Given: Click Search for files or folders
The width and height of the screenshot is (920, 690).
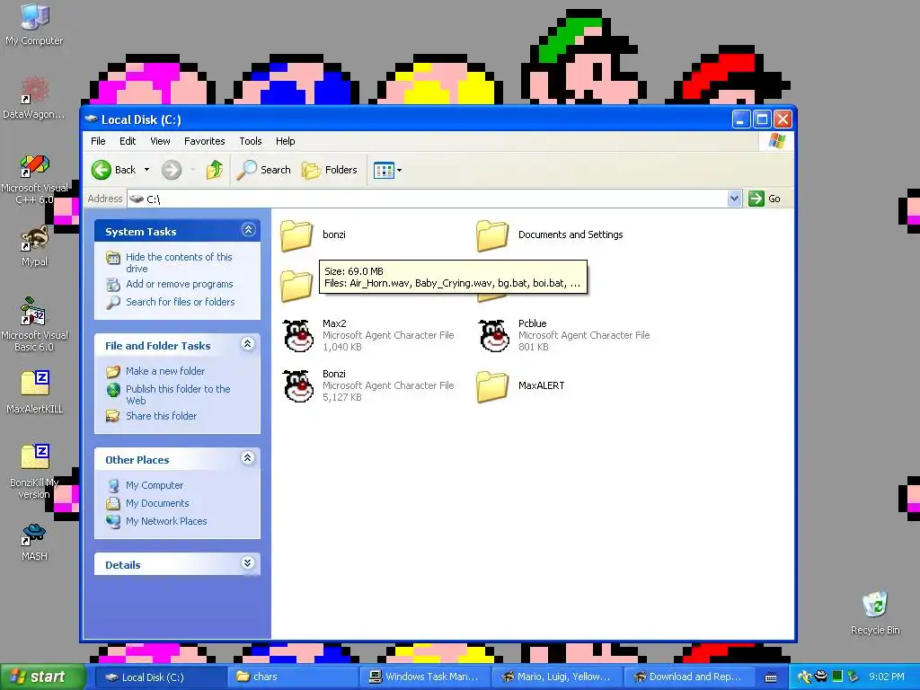Looking at the screenshot, I should [x=180, y=302].
